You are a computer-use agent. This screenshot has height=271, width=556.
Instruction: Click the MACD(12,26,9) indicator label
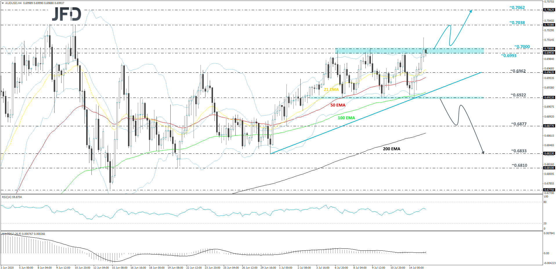[24, 234]
